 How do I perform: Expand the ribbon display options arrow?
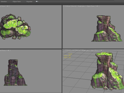point(38,2)
